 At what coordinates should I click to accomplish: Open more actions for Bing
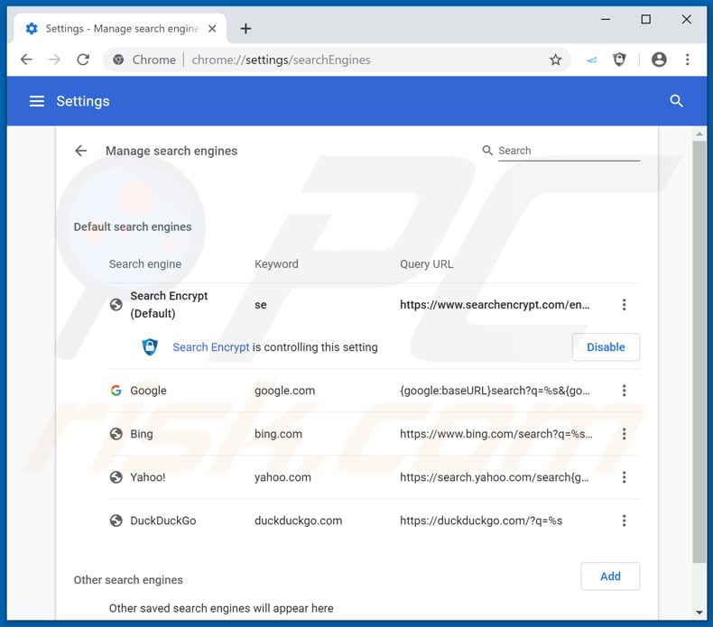pyautogui.click(x=624, y=434)
